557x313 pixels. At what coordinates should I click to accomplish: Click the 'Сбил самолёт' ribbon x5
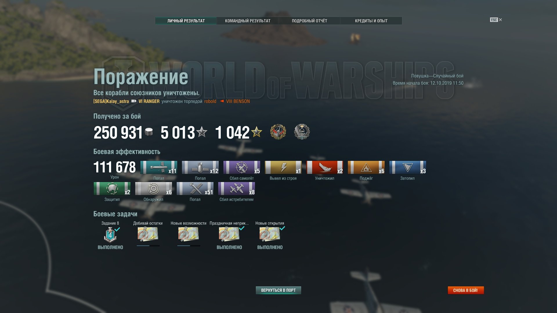[x=242, y=168]
